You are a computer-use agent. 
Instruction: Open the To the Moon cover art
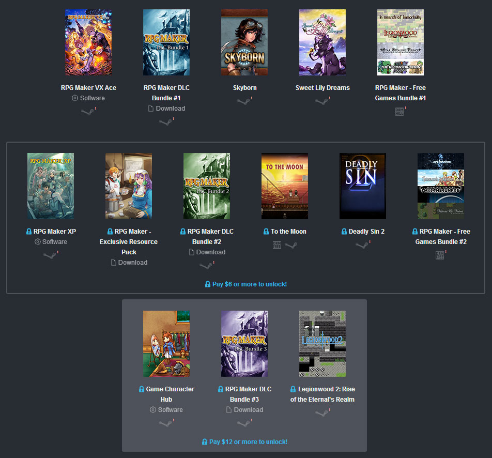tap(285, 186)
